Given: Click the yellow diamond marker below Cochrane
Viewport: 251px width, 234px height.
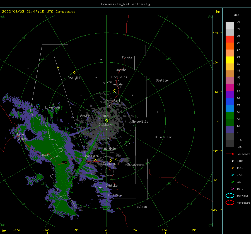Looking at the screenshot, I should pyautogui.click(x=96, y=161).
